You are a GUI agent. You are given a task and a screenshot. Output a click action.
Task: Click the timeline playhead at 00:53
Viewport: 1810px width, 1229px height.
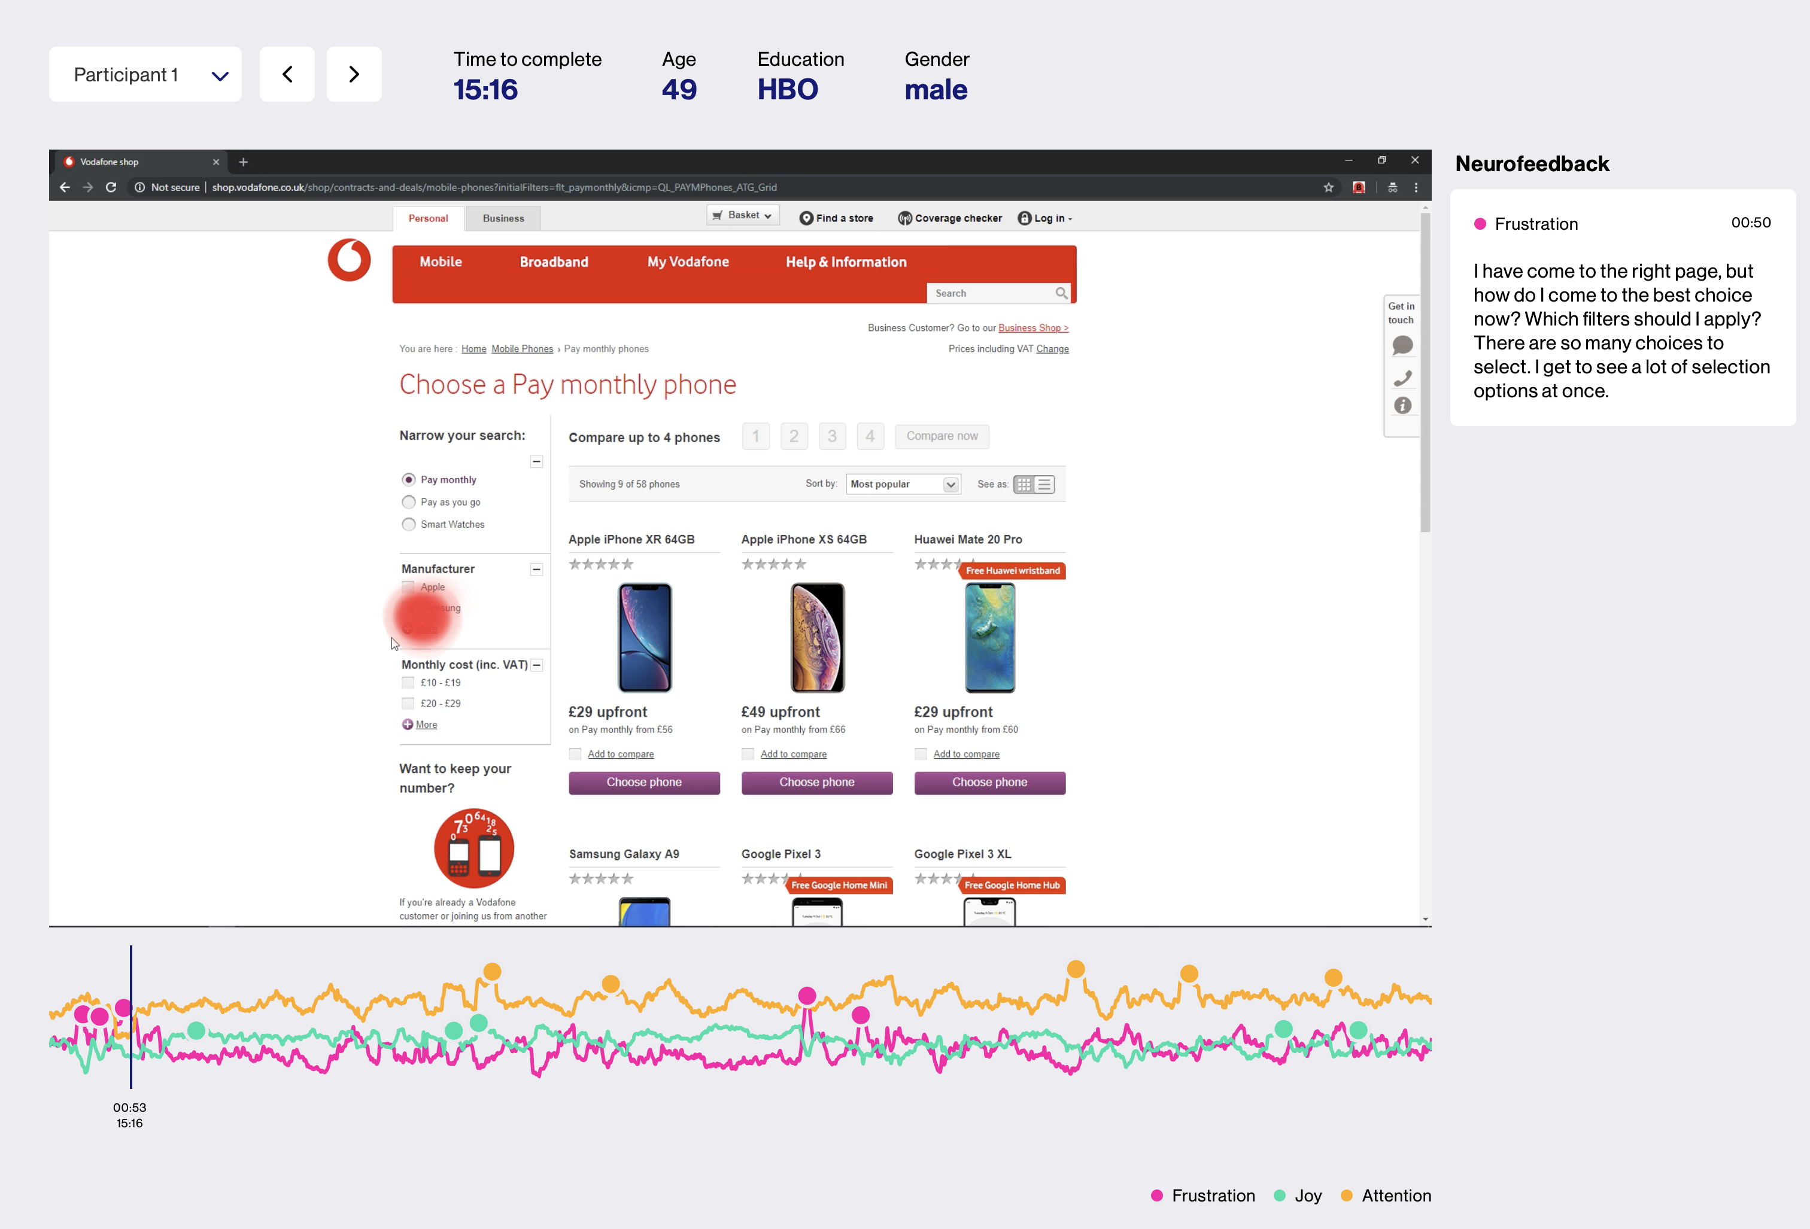pos(131,1017)
